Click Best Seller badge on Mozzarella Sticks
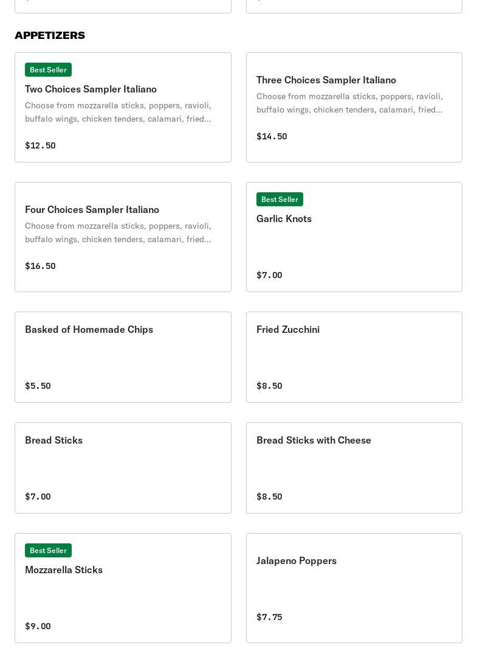 [x=48, y=550]
